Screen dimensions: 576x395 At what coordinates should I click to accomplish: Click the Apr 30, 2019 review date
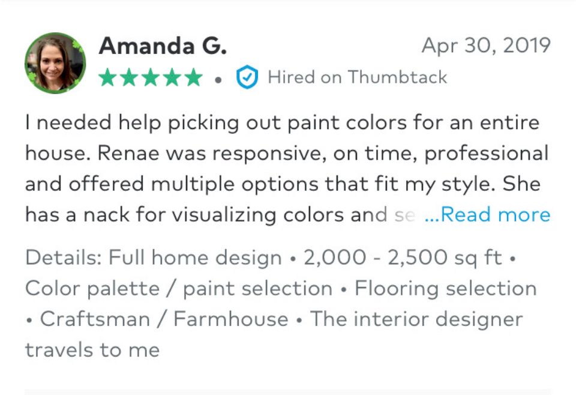click(x=486, y=46)
